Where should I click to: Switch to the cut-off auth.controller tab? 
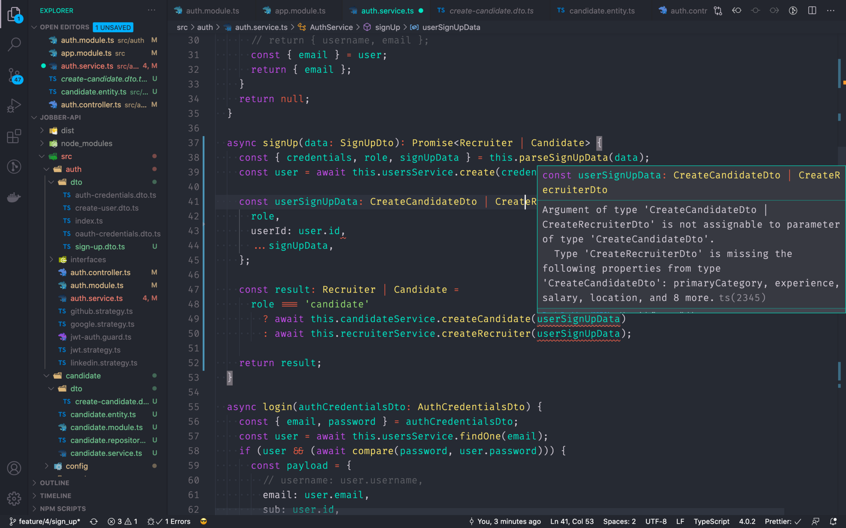(x=683, y=11)
